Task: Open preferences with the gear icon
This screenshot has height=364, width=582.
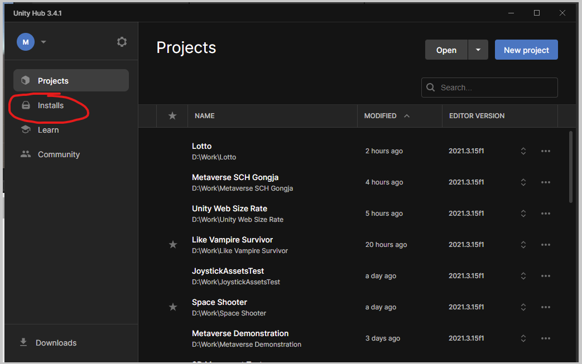Action: tap(122, 42)
